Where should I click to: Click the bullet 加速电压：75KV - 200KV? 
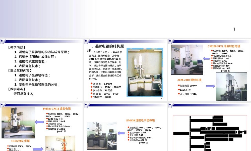pos(106,87)
